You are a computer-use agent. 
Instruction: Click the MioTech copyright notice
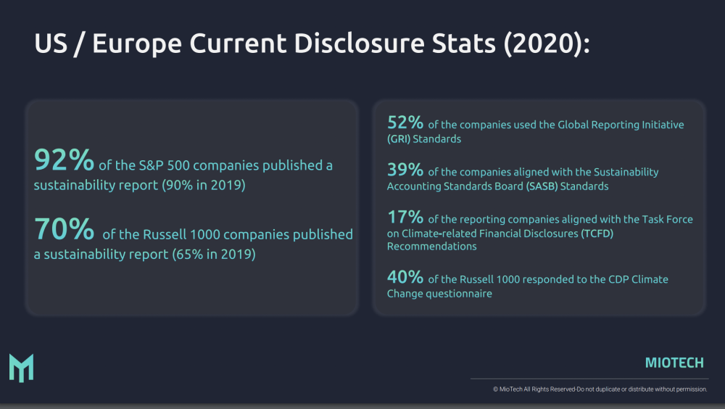[600, 389]
